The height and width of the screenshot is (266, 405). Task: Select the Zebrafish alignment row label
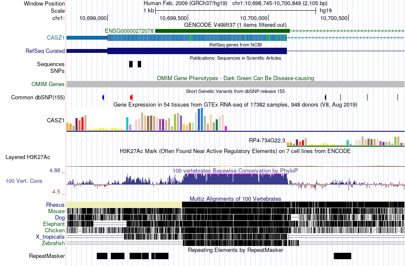(x=53, y=243)
